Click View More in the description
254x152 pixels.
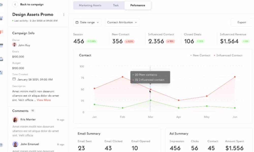click(44, 100)
